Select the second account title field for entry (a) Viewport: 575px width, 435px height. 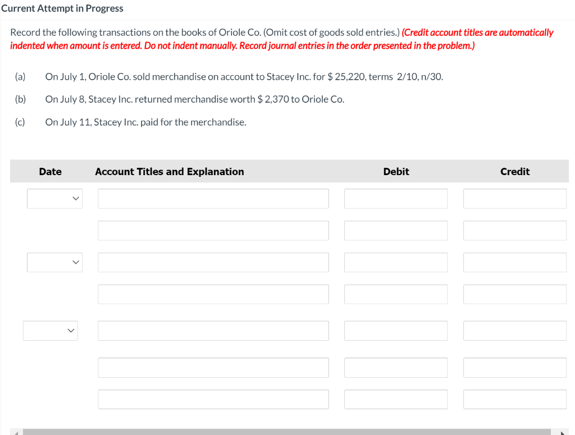[x=213, y=230]
